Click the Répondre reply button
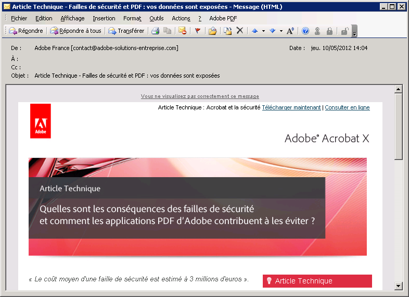 [x=26, y=31]
